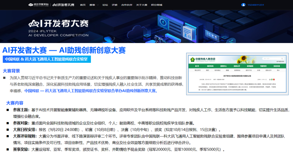Viewport: 293px width, 160px height.
Task: Navigate to 关于大赛
Action: (x=141, y=5)
